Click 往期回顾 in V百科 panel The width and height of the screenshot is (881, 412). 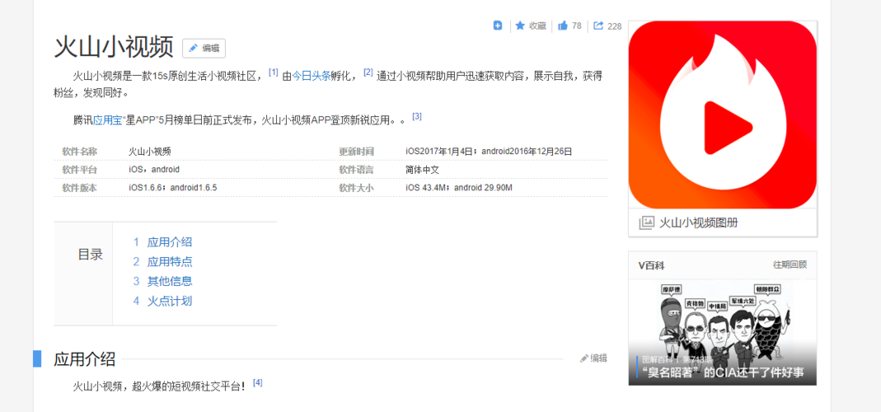pyautogui.click(x=790, y=265)
